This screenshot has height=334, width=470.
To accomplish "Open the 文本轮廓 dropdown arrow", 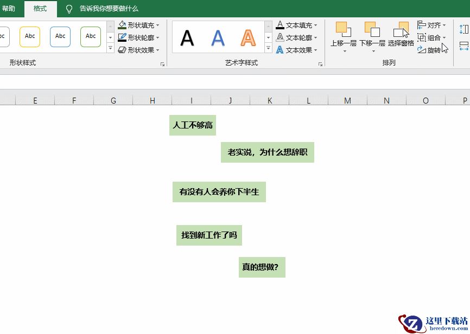I will 316,38.
